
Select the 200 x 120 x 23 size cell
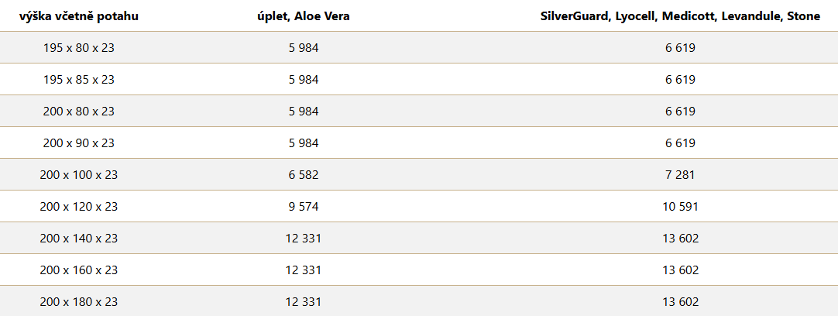click(x=79, y=207)
